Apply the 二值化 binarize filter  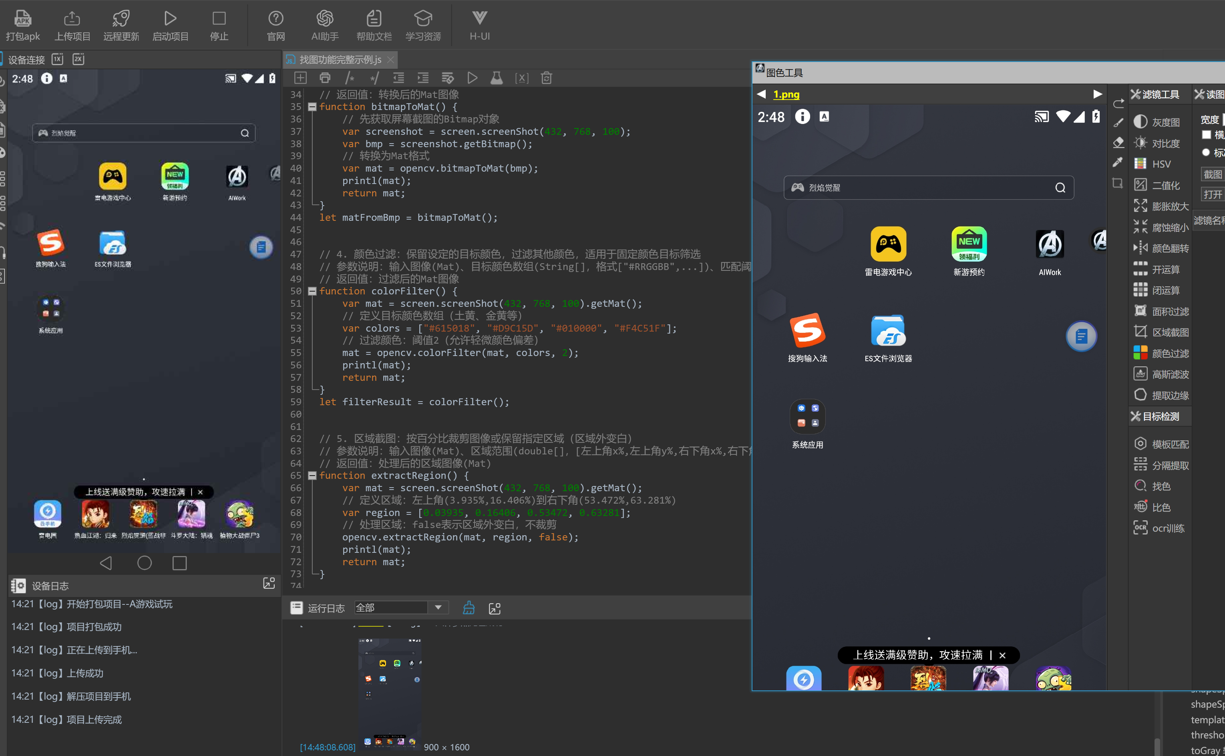click(x=1140, y=185)
